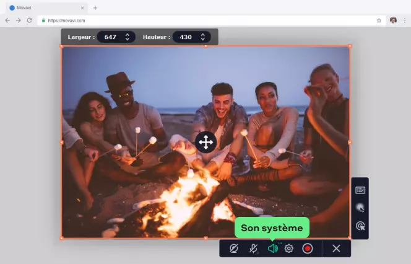Viewport: 411px width, 264px height.
Task: Click the green secure lock icon
Action: [x=43, y=20]
